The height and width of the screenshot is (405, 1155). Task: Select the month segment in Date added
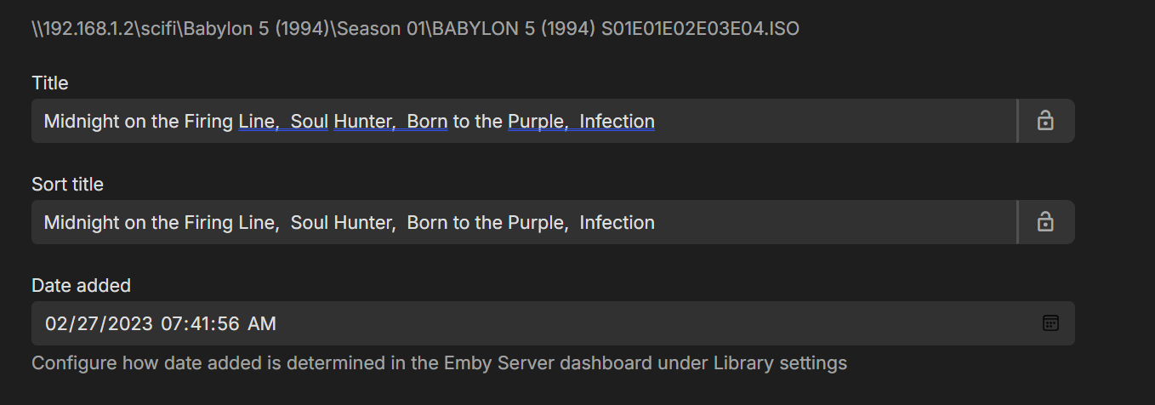click(56, 323)
